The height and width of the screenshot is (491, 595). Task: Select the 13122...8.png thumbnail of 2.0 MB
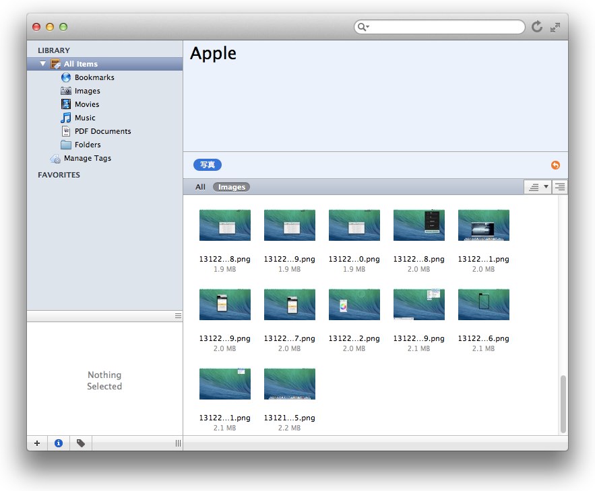tap(419, 225)
